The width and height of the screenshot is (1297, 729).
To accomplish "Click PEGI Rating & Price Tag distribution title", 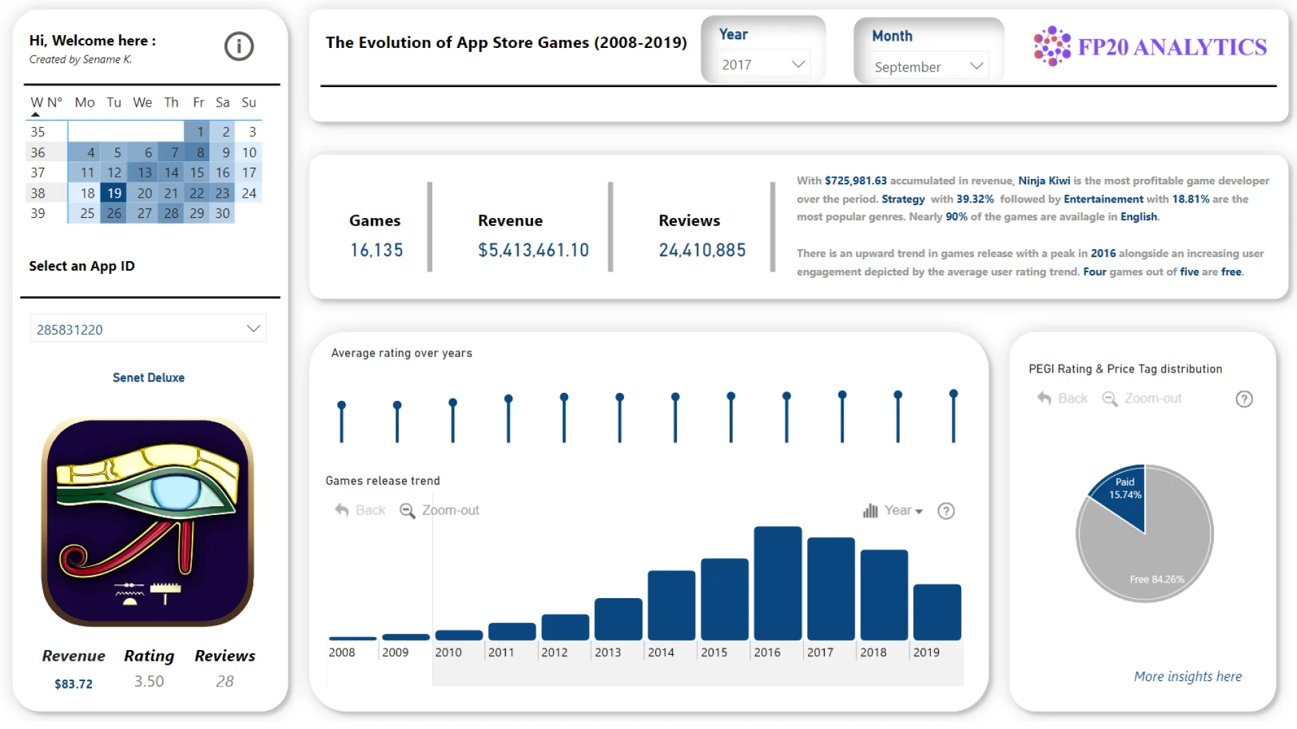I will [x=1125, y=369].
